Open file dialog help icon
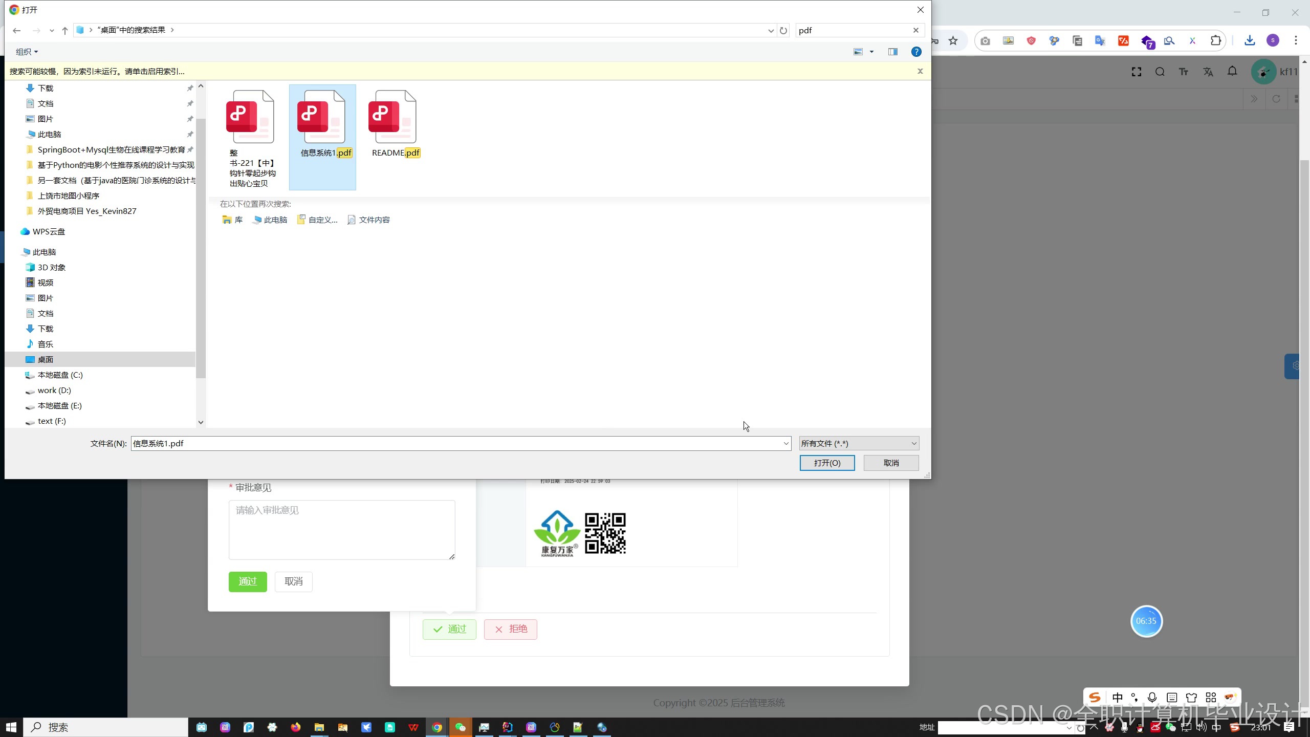Screen dimensions: 1310x737 pos(916,52)
